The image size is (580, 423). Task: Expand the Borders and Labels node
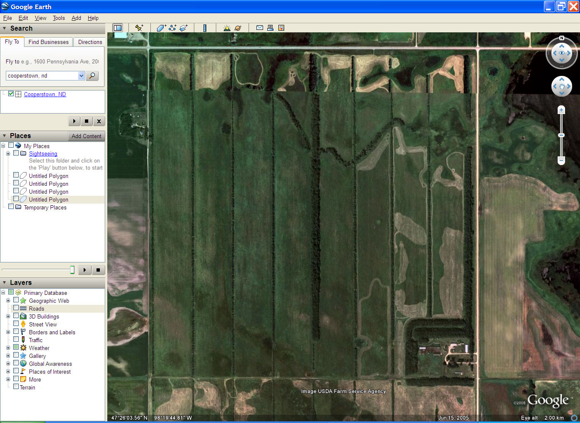pyautogui.click(x=8, y=332)
